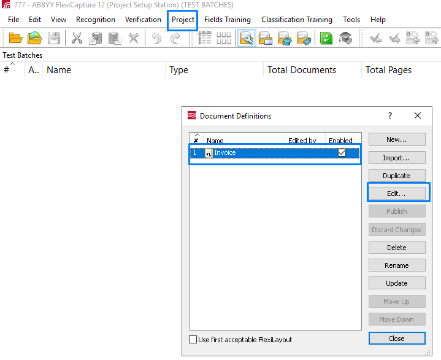
Task: Click the document with right arrow icon
Action: click(431, 38)
